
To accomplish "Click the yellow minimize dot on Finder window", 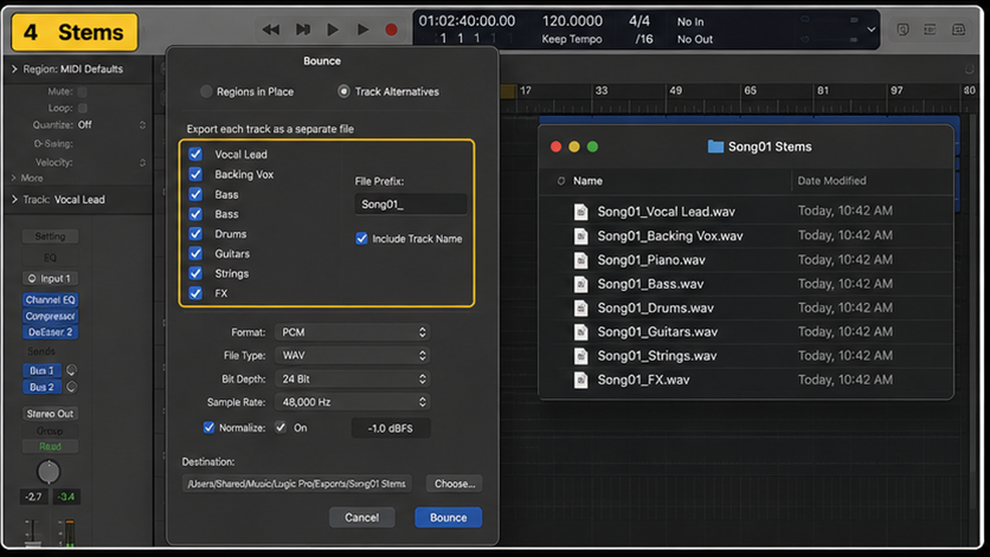I will 574,146.
